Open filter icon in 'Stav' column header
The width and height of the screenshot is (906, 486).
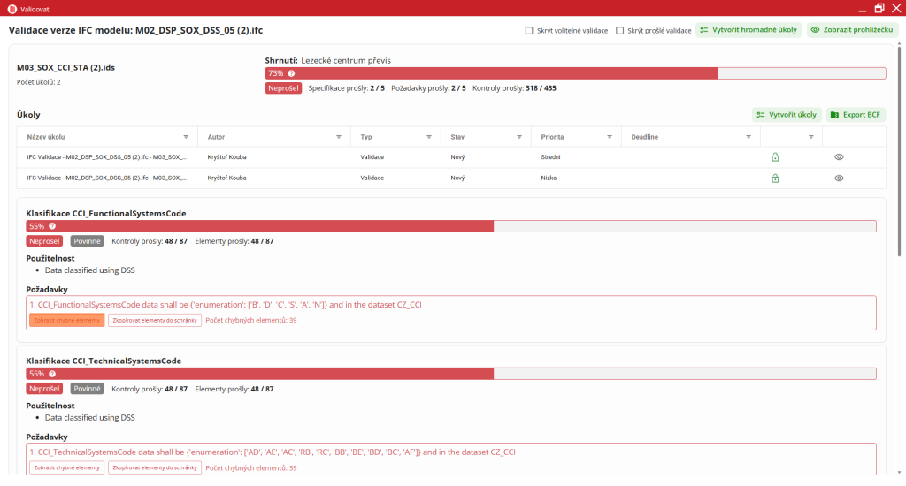(x=518, y=137)
